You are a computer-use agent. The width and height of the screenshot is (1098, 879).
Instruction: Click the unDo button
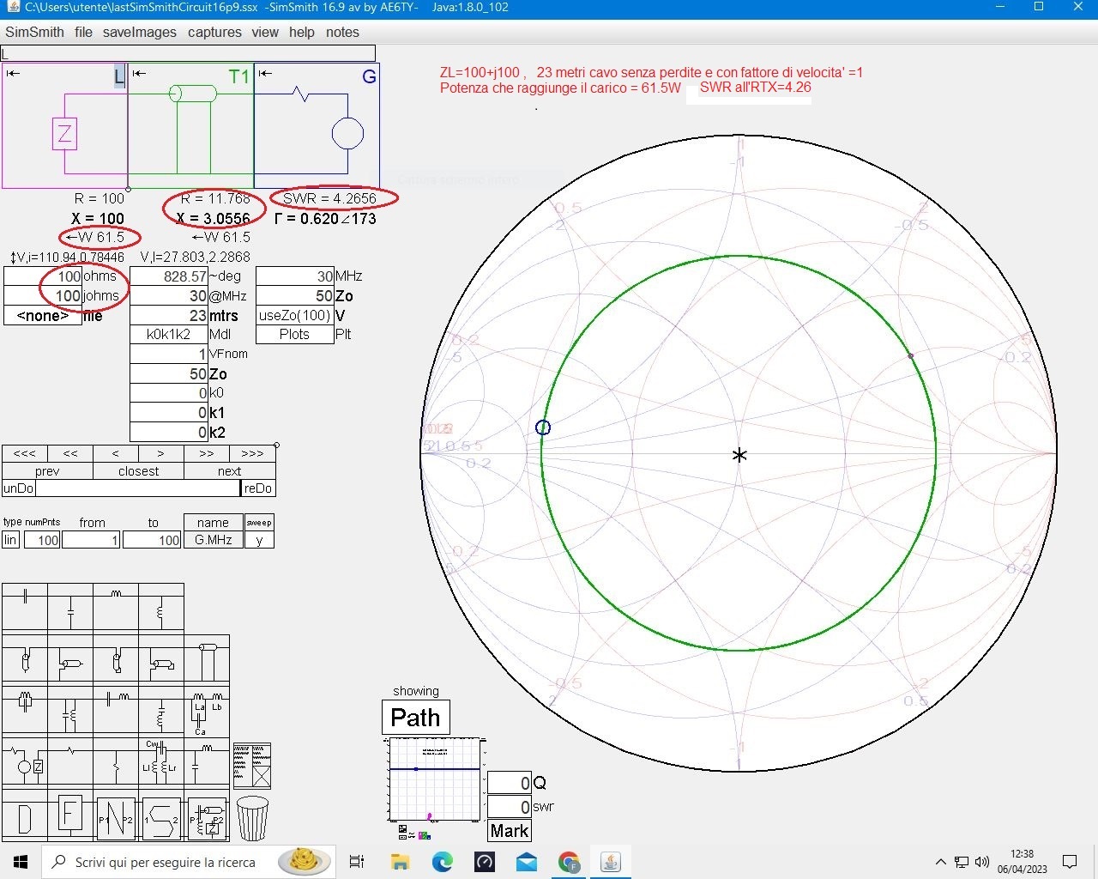click(x=19, y=488)
